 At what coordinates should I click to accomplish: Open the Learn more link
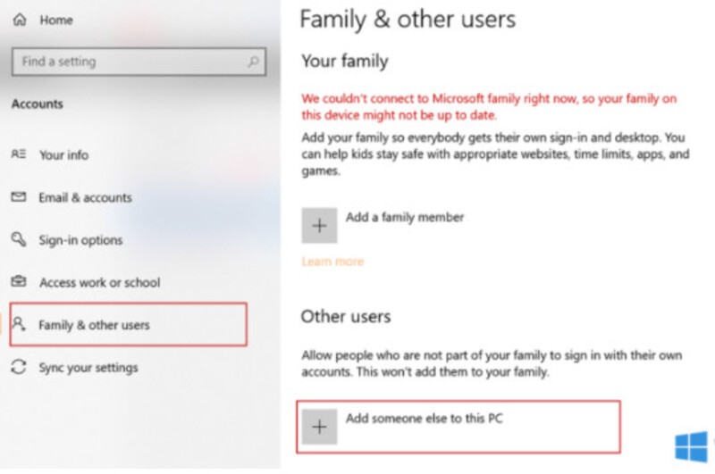pyautogui.click(x=332, y=262)
